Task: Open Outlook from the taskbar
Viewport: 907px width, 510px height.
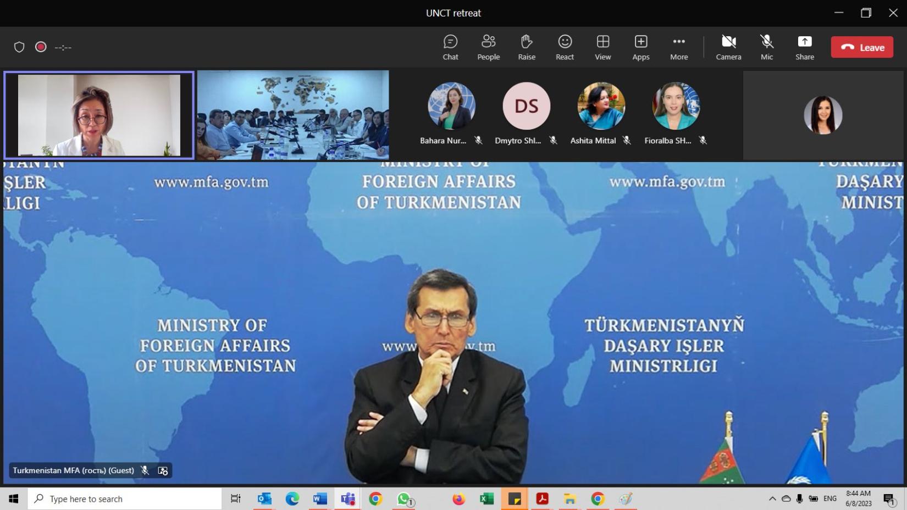Action: point(264,498)
